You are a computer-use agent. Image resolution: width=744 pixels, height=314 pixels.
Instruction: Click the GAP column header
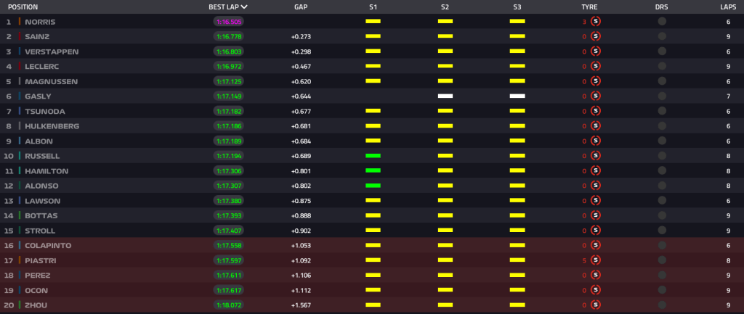pyautogui.click(x=300, y=7)
